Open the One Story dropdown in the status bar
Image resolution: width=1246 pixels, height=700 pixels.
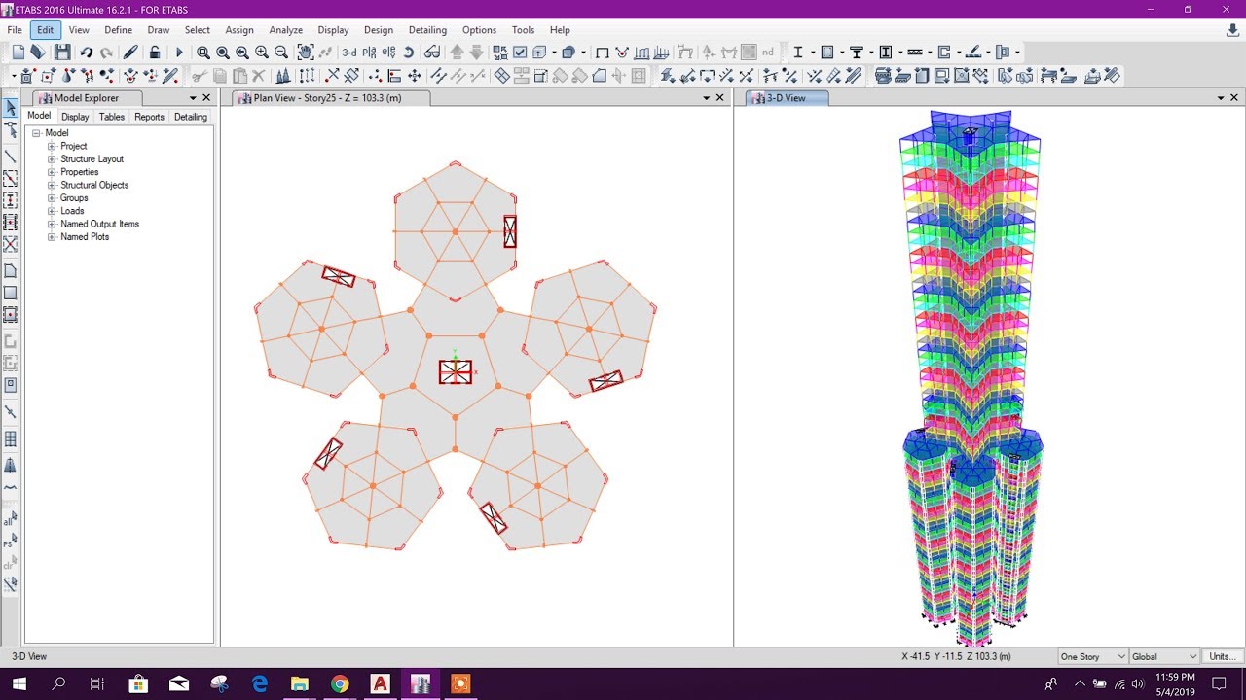[x=1091, y=656]
